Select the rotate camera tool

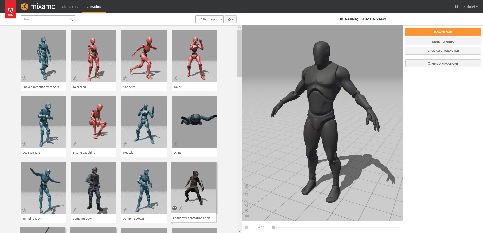247,195
